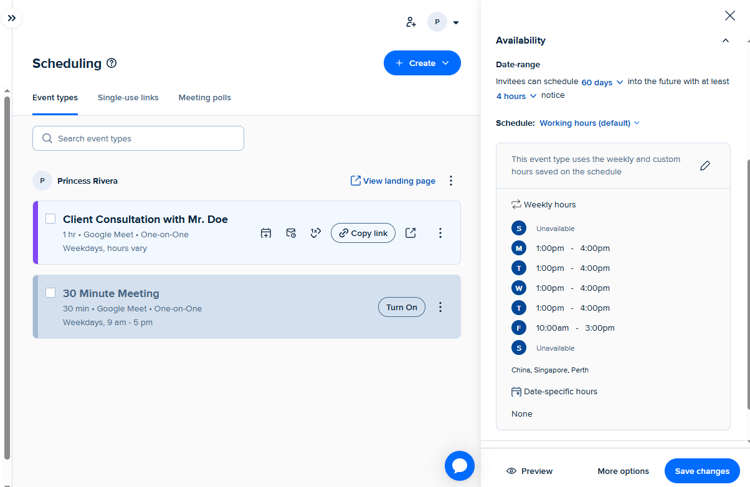Open the chat support bubble
The width and height of the screenshot is (750, 487).
[x=460, y=466]
